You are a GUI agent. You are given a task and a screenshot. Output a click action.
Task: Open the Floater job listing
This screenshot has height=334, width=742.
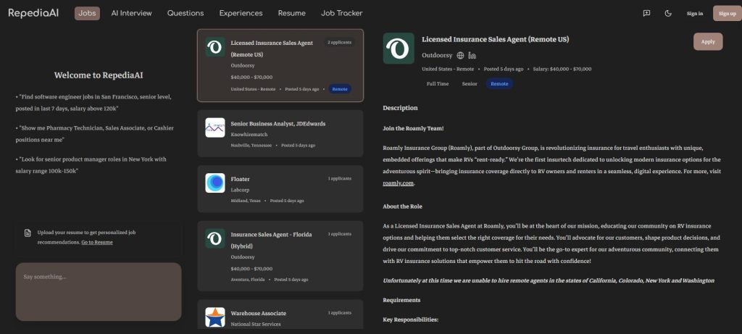[280, 189]
